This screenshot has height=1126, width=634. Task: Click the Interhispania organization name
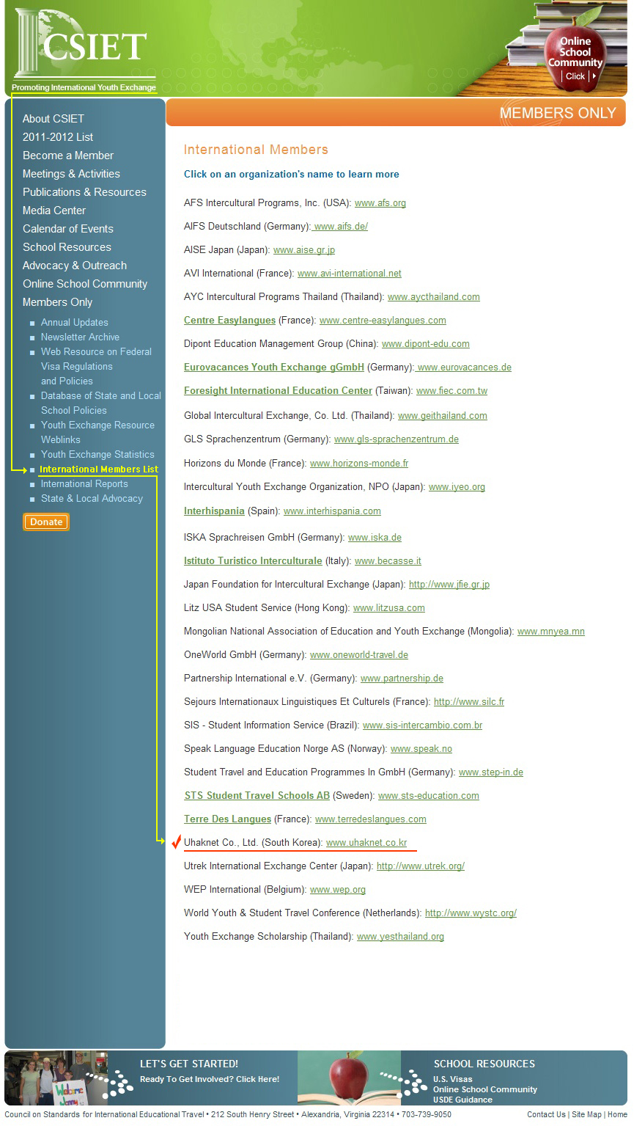pos(214,511)
